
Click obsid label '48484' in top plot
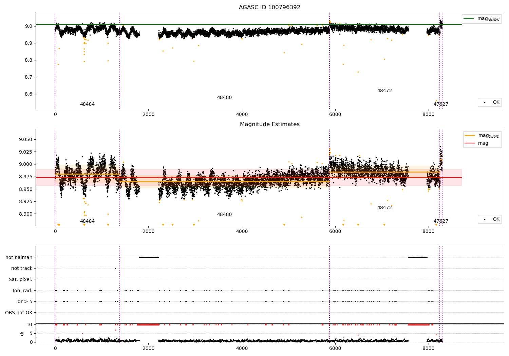click(x=87, y=104)
